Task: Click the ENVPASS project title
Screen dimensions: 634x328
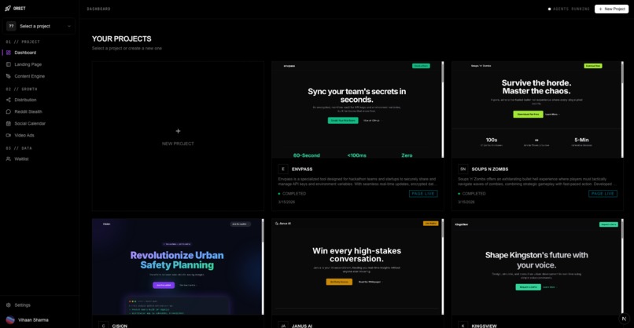Action: click(302, 169)
